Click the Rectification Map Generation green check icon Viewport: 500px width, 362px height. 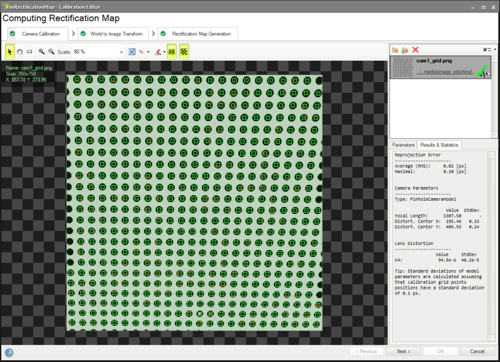click(163, 34)
